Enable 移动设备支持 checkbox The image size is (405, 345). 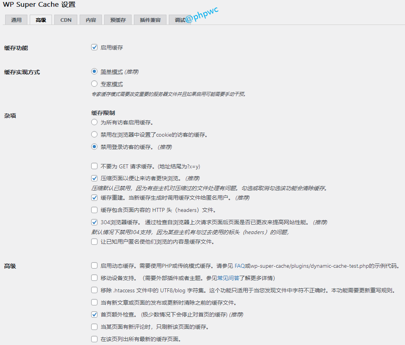(x=94, y=278)
